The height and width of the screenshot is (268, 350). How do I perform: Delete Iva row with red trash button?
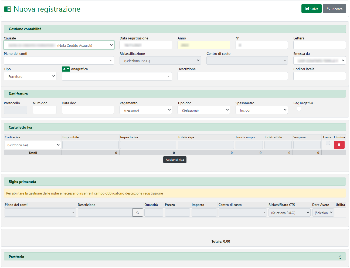click(339, 145)
